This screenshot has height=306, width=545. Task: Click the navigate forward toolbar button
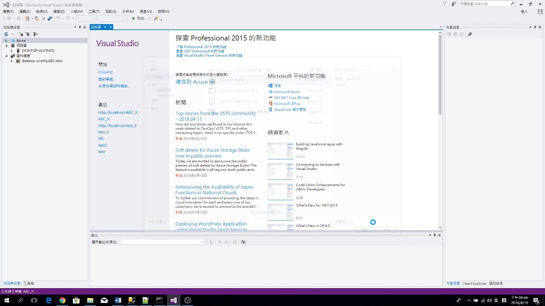coord(18,18)
